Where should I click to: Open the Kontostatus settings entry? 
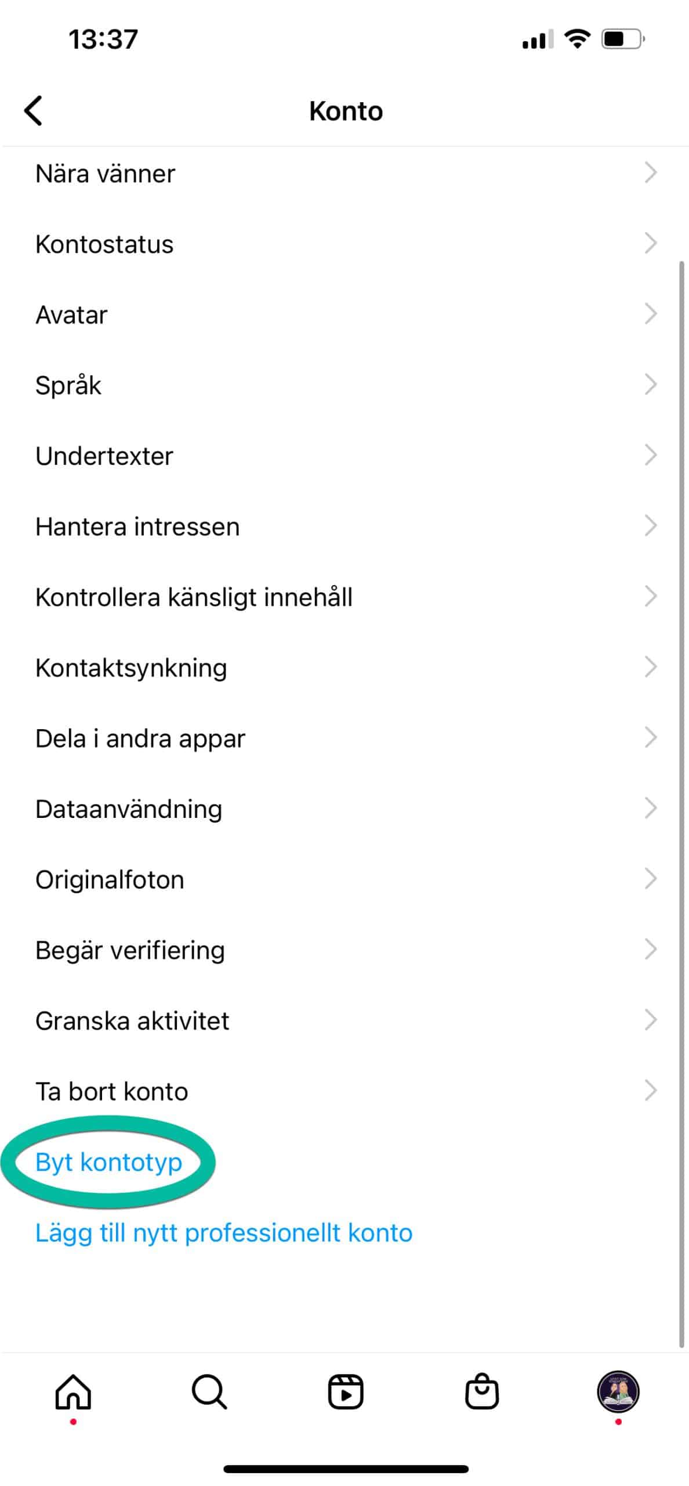(104, 243)
